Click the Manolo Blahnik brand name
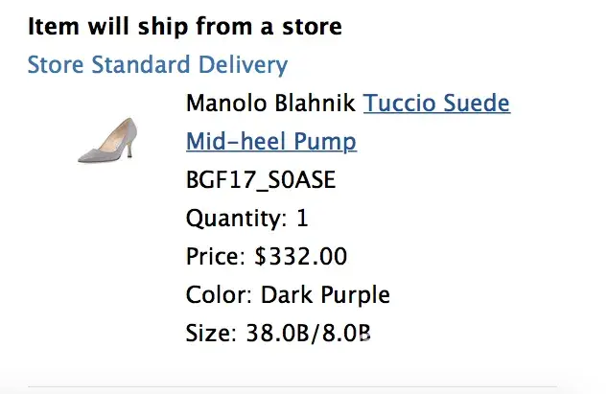Viewport: 608px width, 394px height. [x=271, y=104]
